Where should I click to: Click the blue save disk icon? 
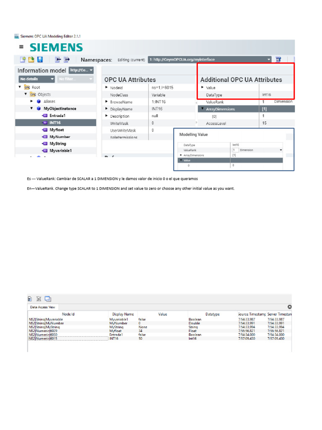40,60
